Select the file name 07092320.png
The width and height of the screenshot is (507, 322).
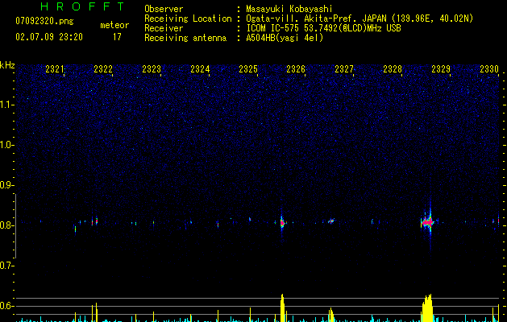pyautogui.click(x=44, y=22)
